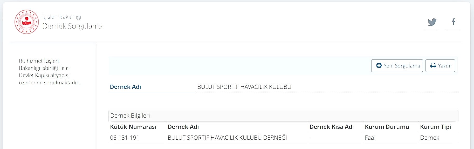This screenshot has width=474, height=149.
Task: Click the İçişleri Bakanlığı emblem logo
Action: coord(27,22)
